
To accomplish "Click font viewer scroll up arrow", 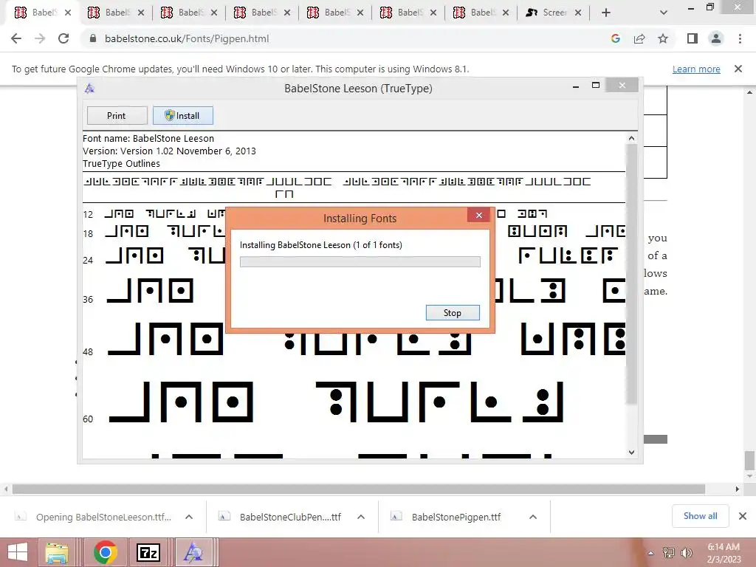I will tap(631, 138).
